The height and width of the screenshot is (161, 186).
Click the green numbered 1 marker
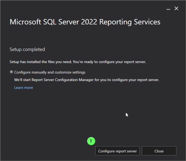[91, 141]
